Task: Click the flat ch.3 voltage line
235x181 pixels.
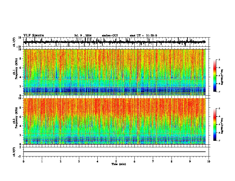Action: click(x=115, y=152)
